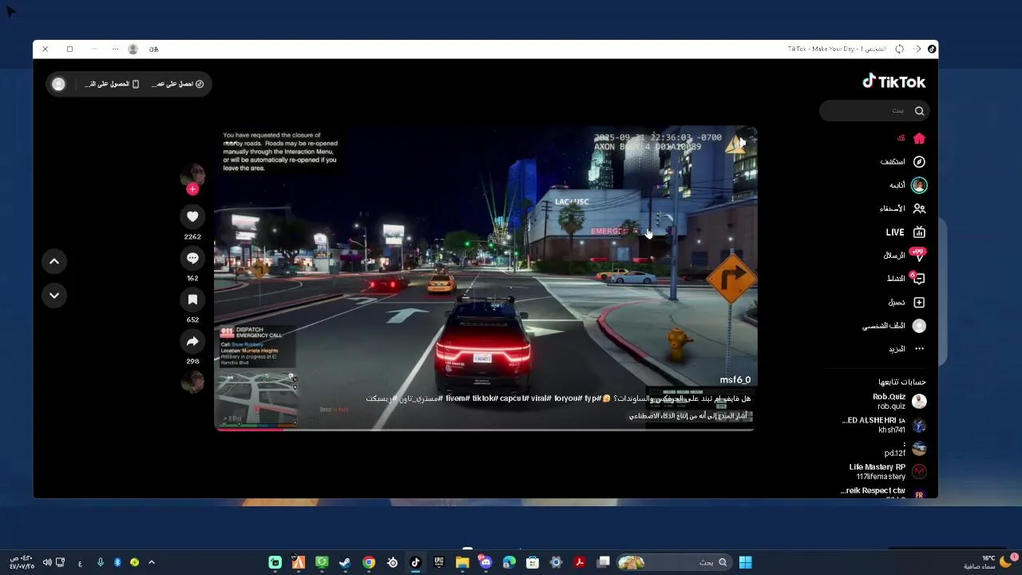Seek on the red video progress bar
The height and width of the screenshot is (575, 1022).
pos(485,430)
